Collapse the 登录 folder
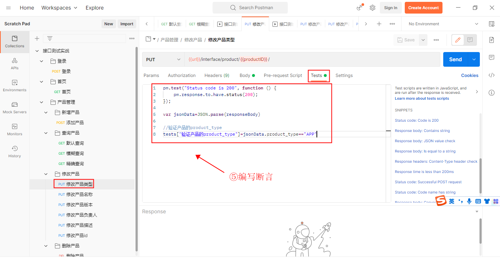500x258 pixels. click(x=41, y=61)
